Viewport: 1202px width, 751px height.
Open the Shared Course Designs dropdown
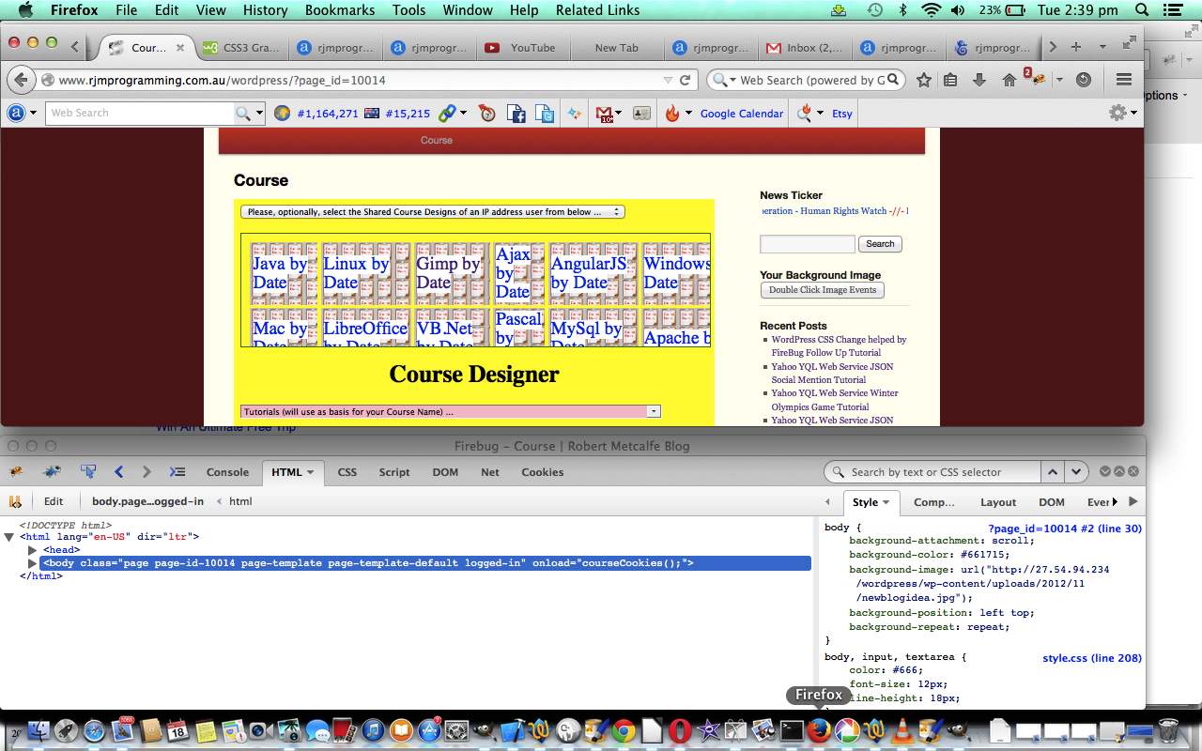click(x=433, y=212)
